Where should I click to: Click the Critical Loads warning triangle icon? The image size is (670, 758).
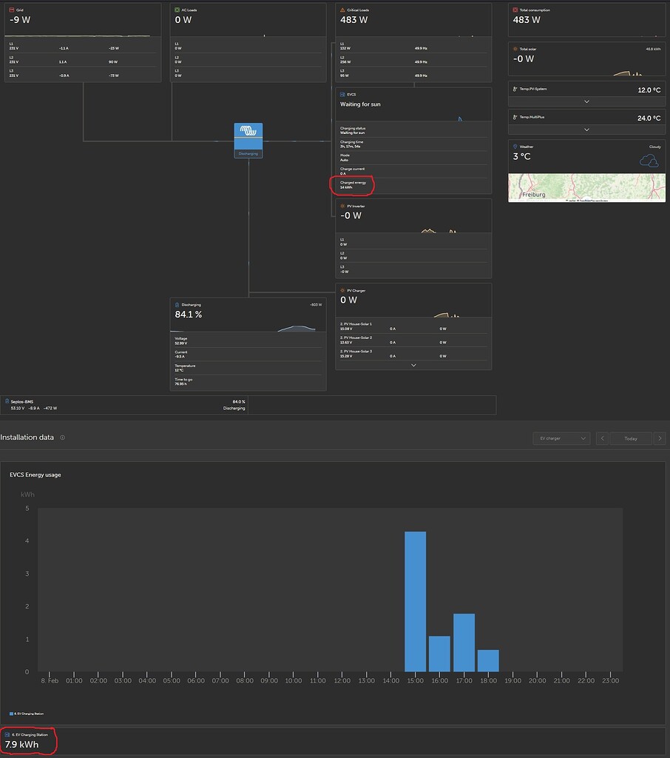click(x=341, y=10)
